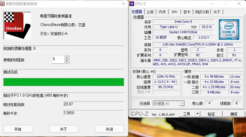Select the 处理器 tab in CPU-Z
246x137 pixels.
click(137, 12)
